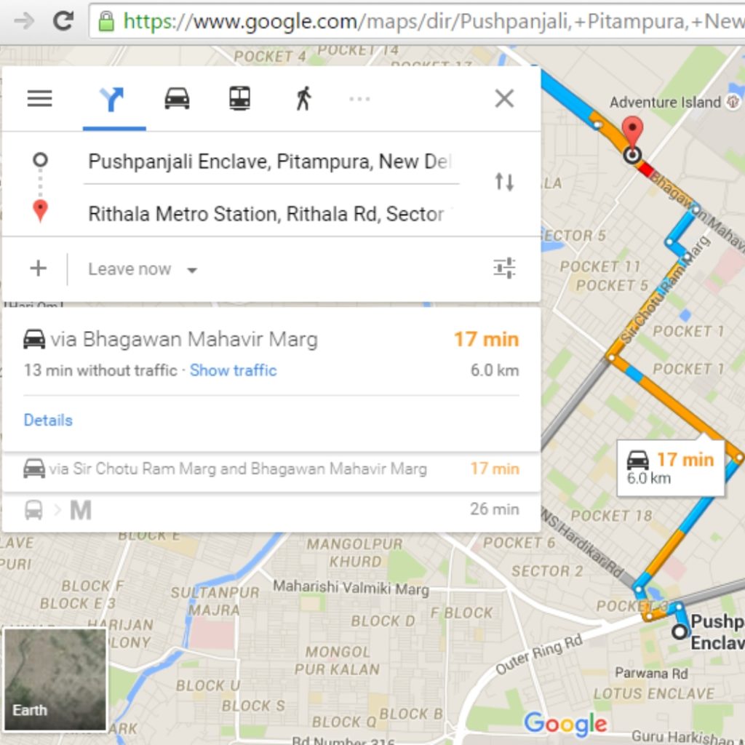Open the hamburger main menu
The width and height of the screenshot is (745, 745).
tap(39, 98)
